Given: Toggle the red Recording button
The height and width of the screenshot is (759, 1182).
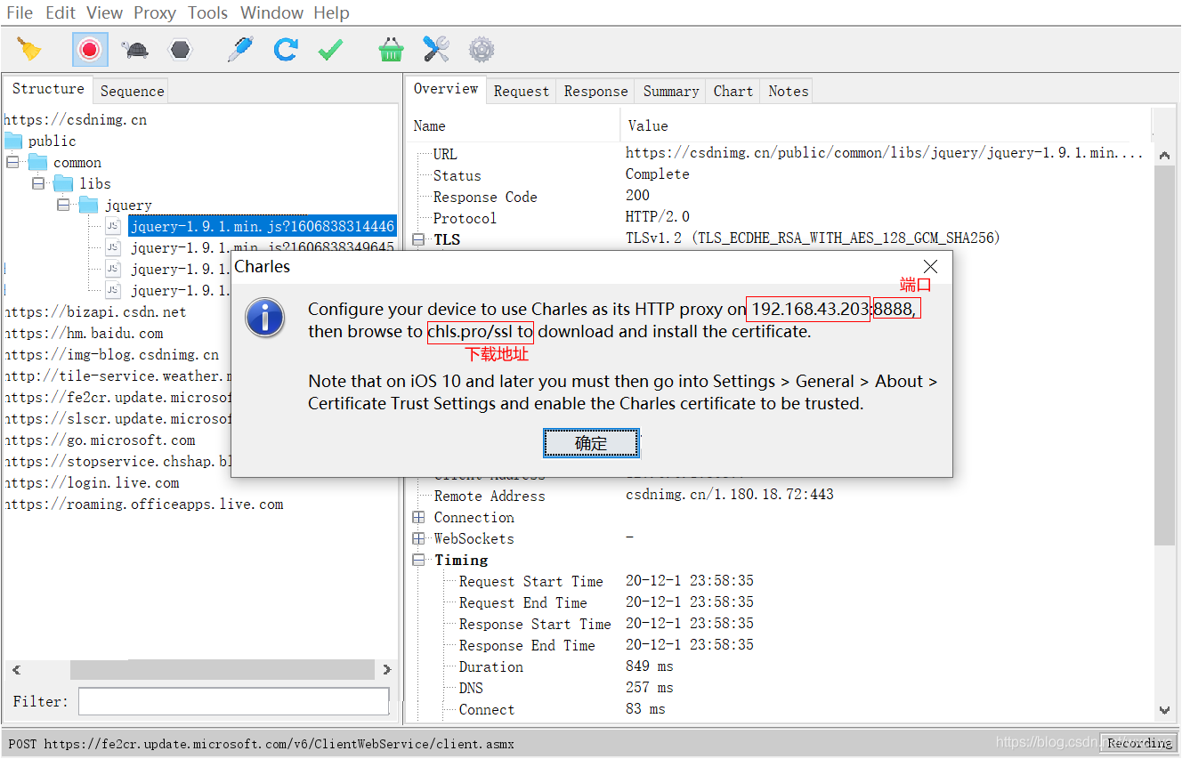Looking at the screenshot, I should click(90, 49).
